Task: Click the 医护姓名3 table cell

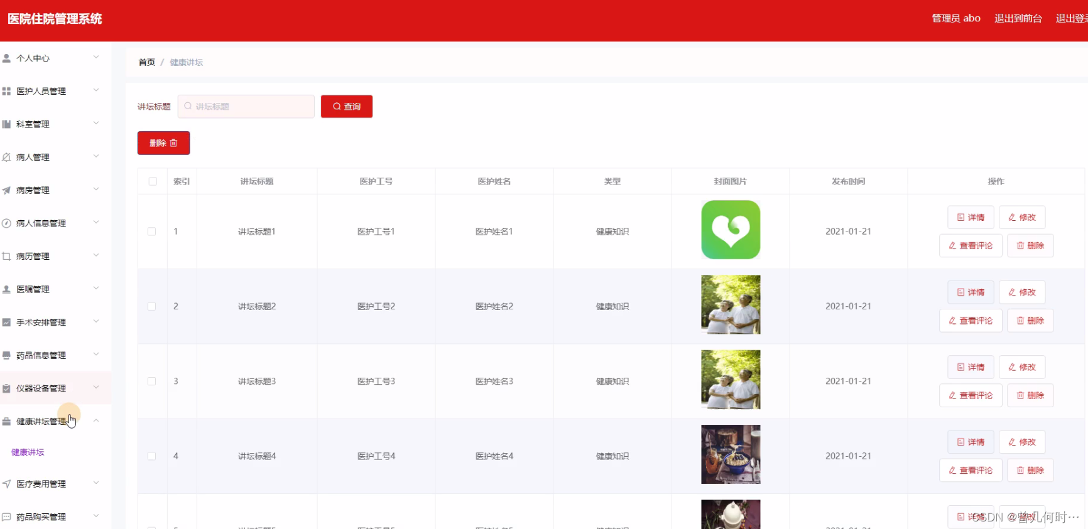Action: click(494, 381)
